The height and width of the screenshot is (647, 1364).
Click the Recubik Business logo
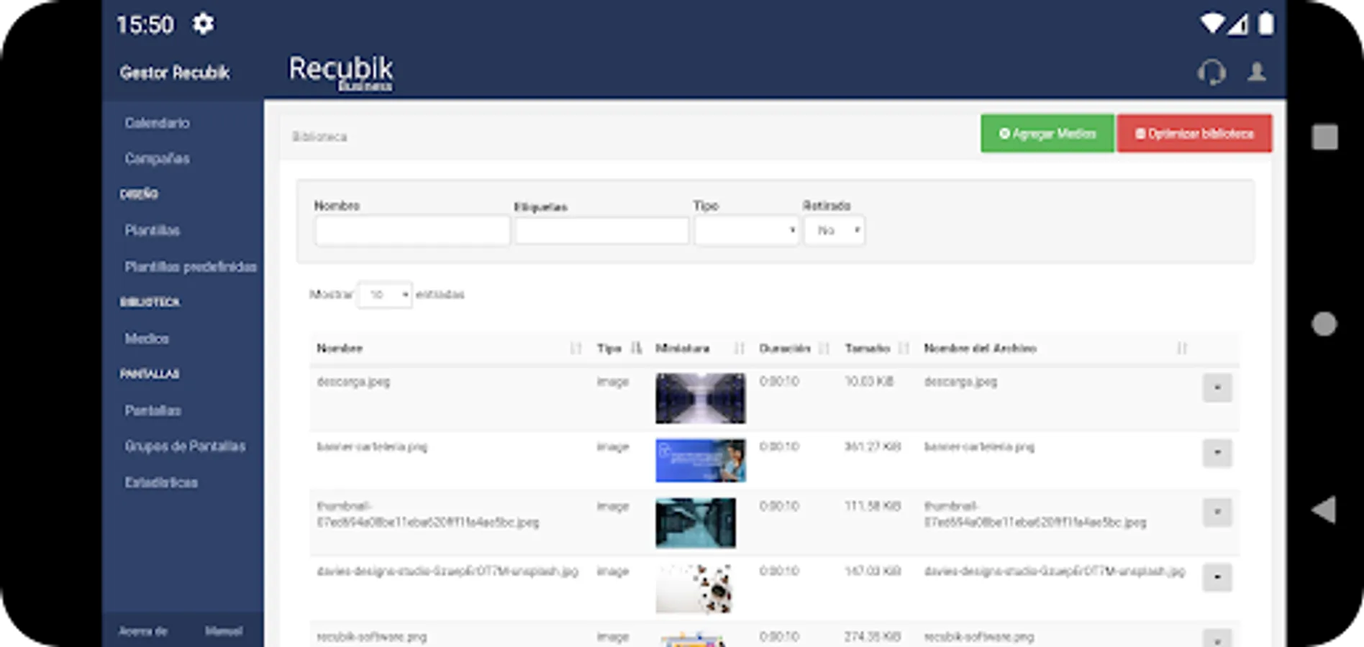click(x=341, y=73)
